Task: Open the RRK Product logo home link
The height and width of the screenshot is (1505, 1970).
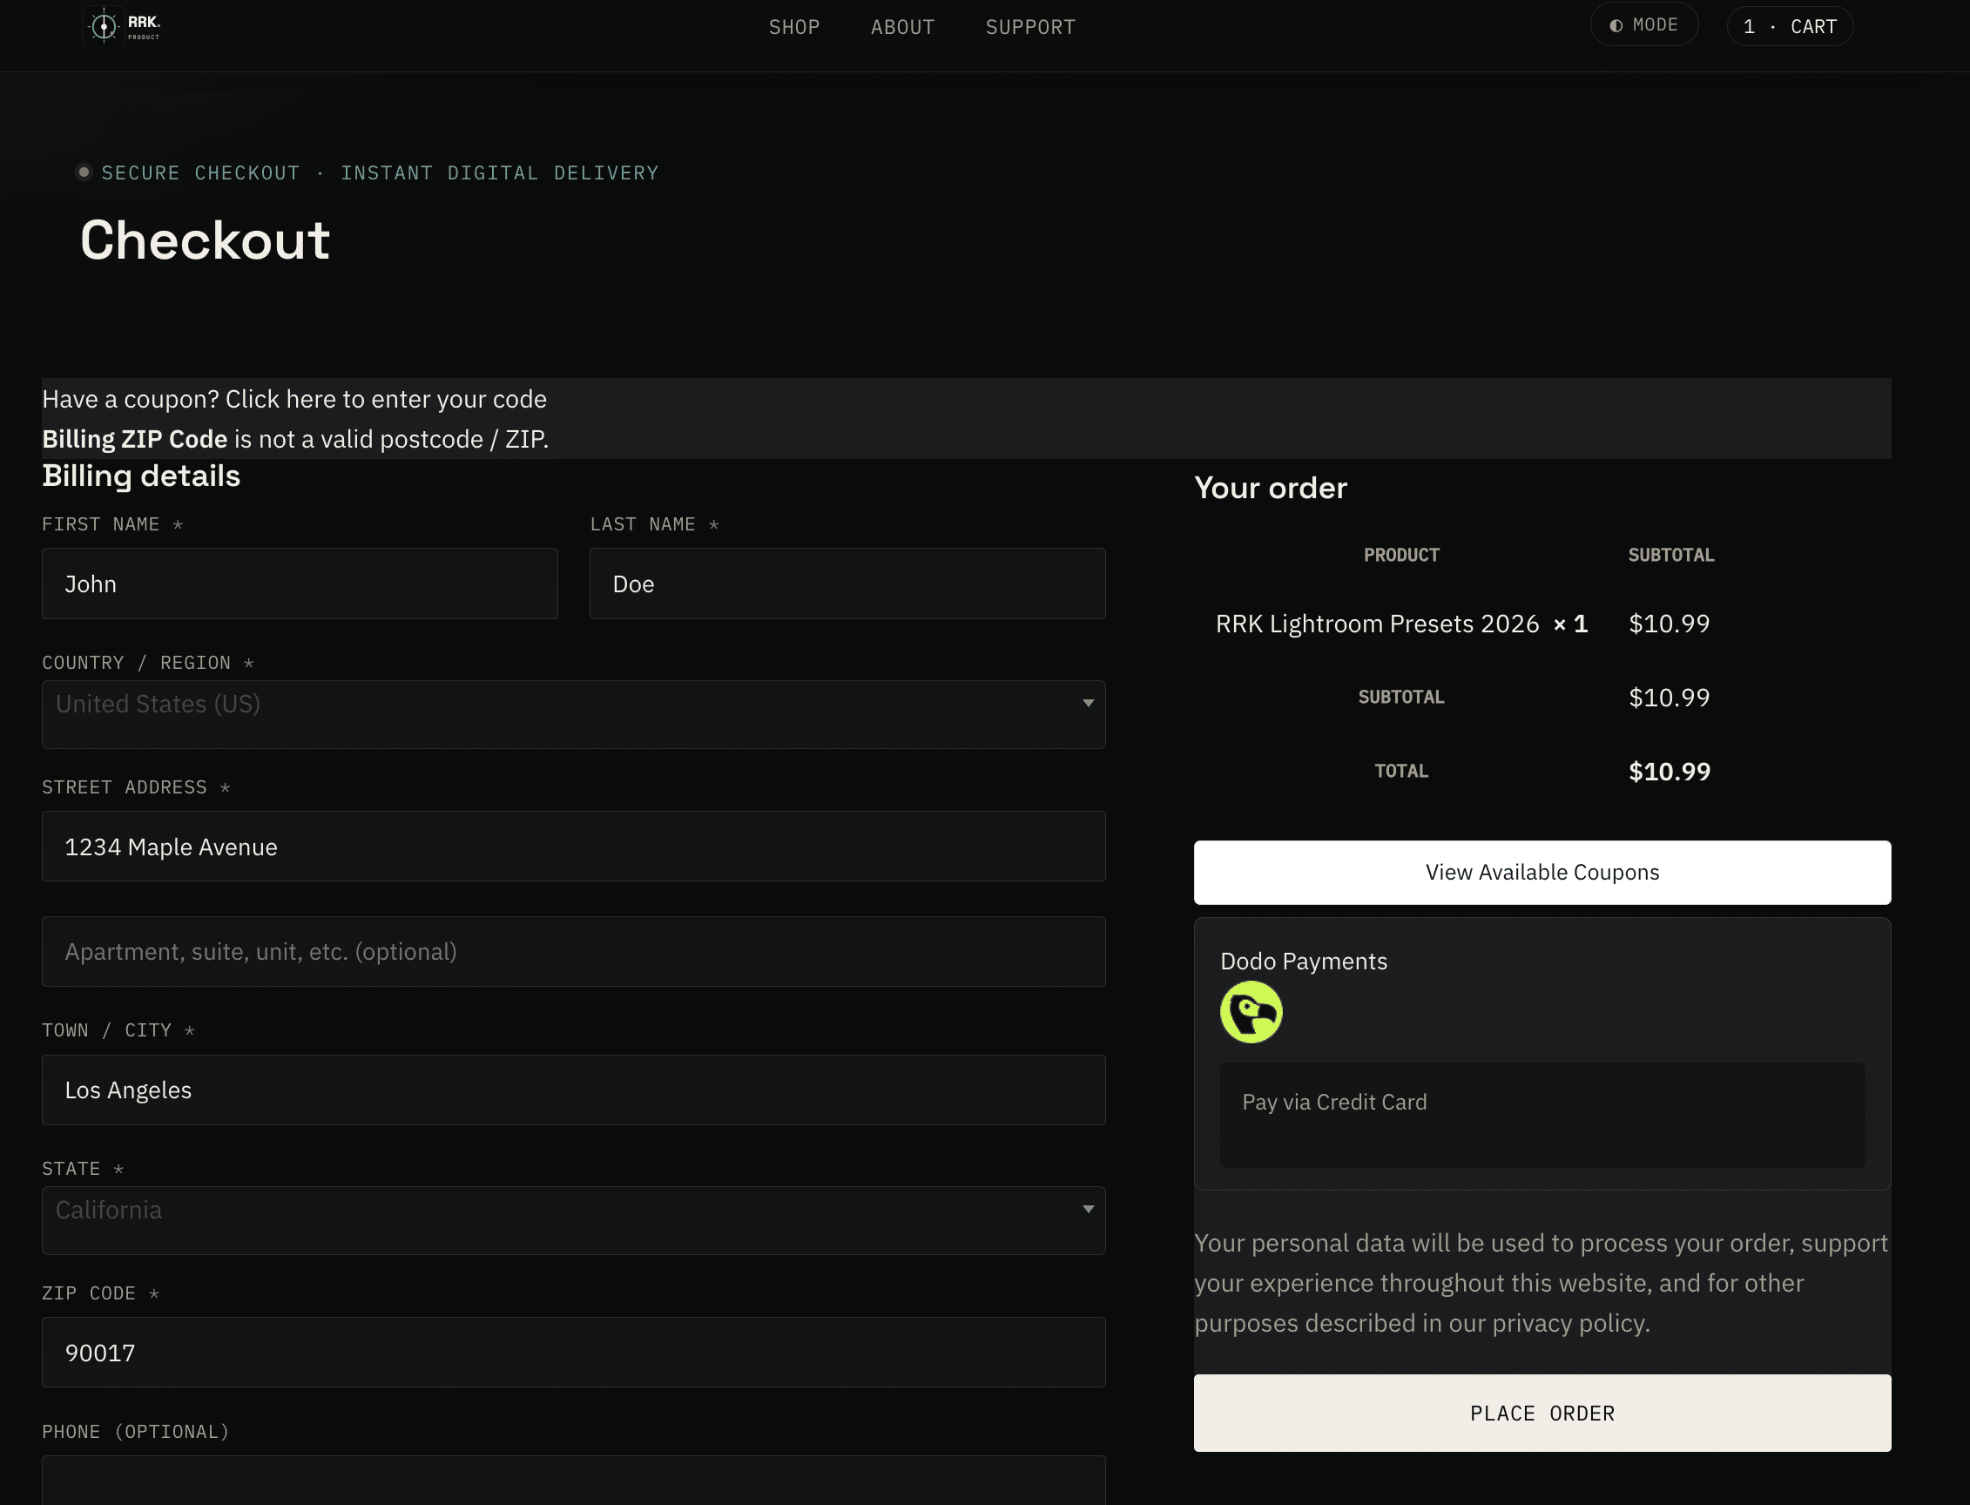Action: tap(123, 26)
